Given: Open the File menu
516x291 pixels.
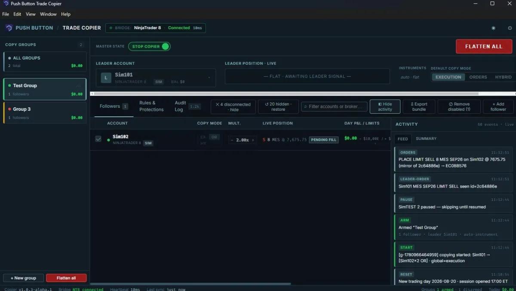Looking at the screenshot, I should pos(6,14).
